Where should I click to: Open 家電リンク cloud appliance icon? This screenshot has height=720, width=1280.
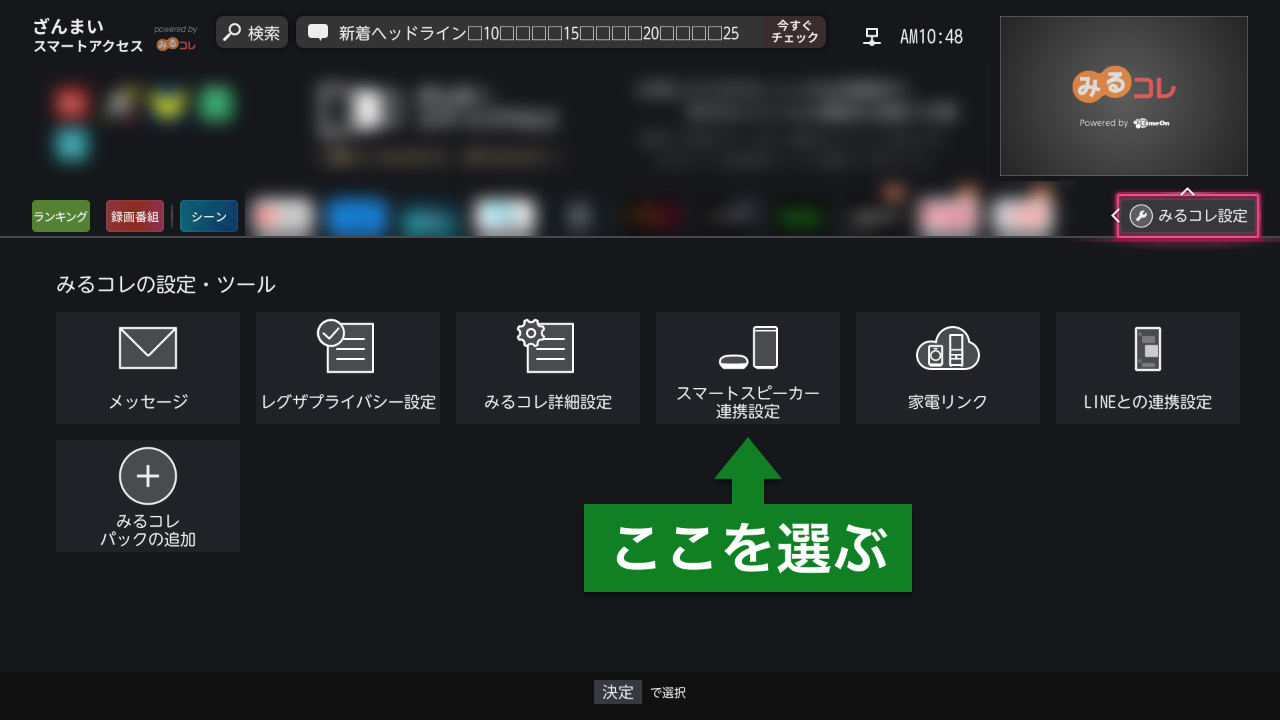[947, 349]
